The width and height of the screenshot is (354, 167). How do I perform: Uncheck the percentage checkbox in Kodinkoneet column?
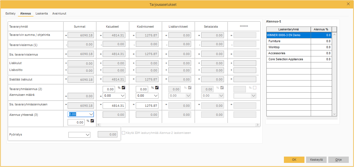[x=156, y=88]
